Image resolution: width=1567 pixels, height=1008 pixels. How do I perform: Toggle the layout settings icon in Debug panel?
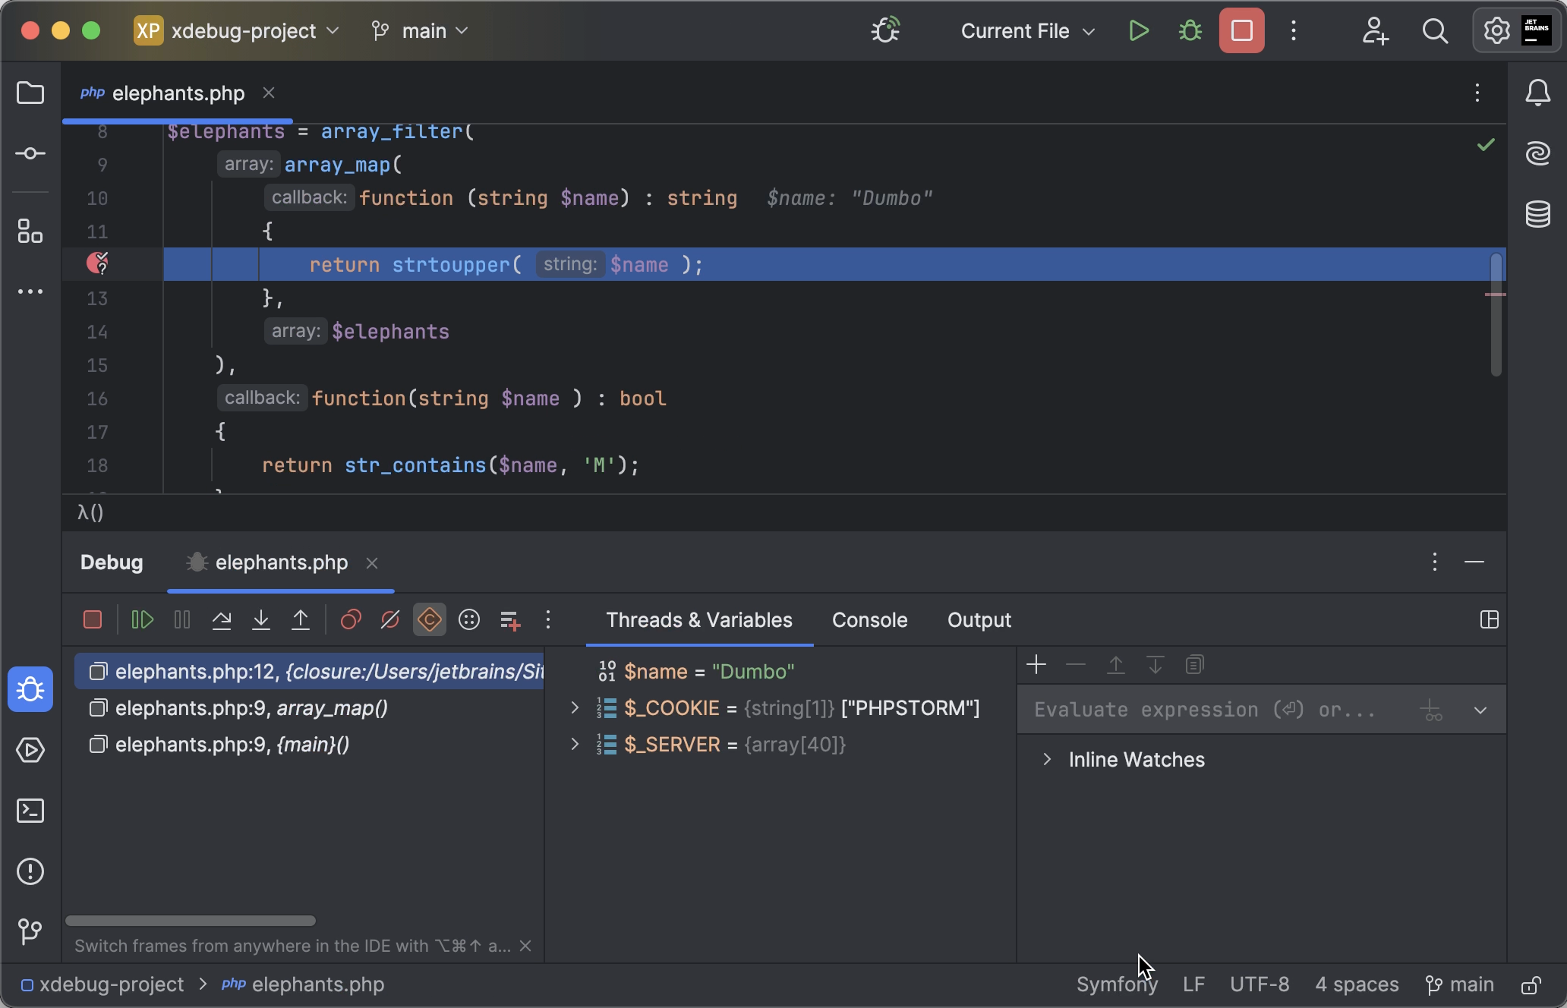[1489, 619]
